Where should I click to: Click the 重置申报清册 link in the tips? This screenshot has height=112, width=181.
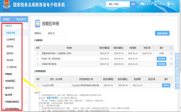point(52,98)
